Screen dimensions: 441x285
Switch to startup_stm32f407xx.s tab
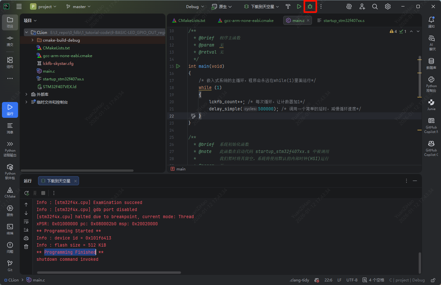[x=344, y=20]
